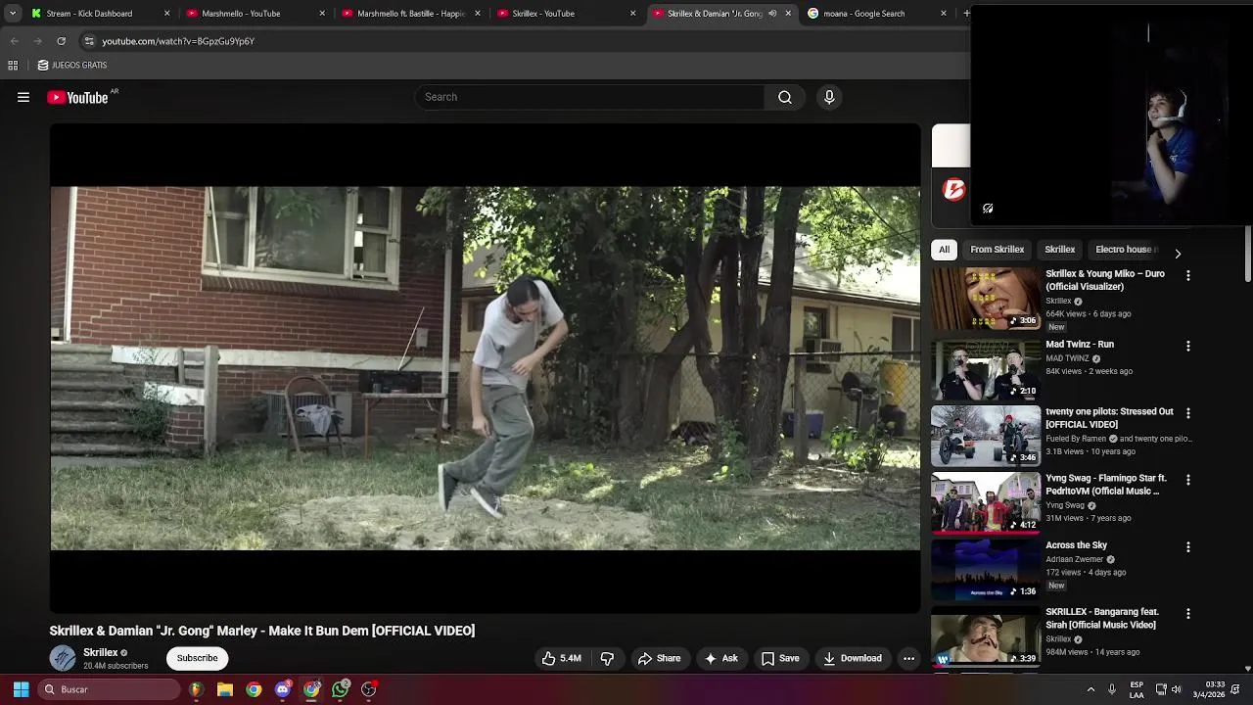This screenshot has height=705, width=1253.
Task: Open Chrome apps grid shortcut
Action: [x=13, y=66]
